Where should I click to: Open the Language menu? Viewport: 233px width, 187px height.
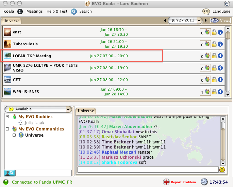coord(221,11)
